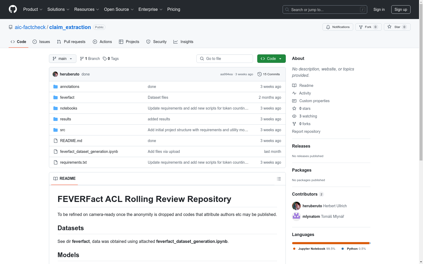
Task: Open the results folder icon
Action: click(56, 119)
